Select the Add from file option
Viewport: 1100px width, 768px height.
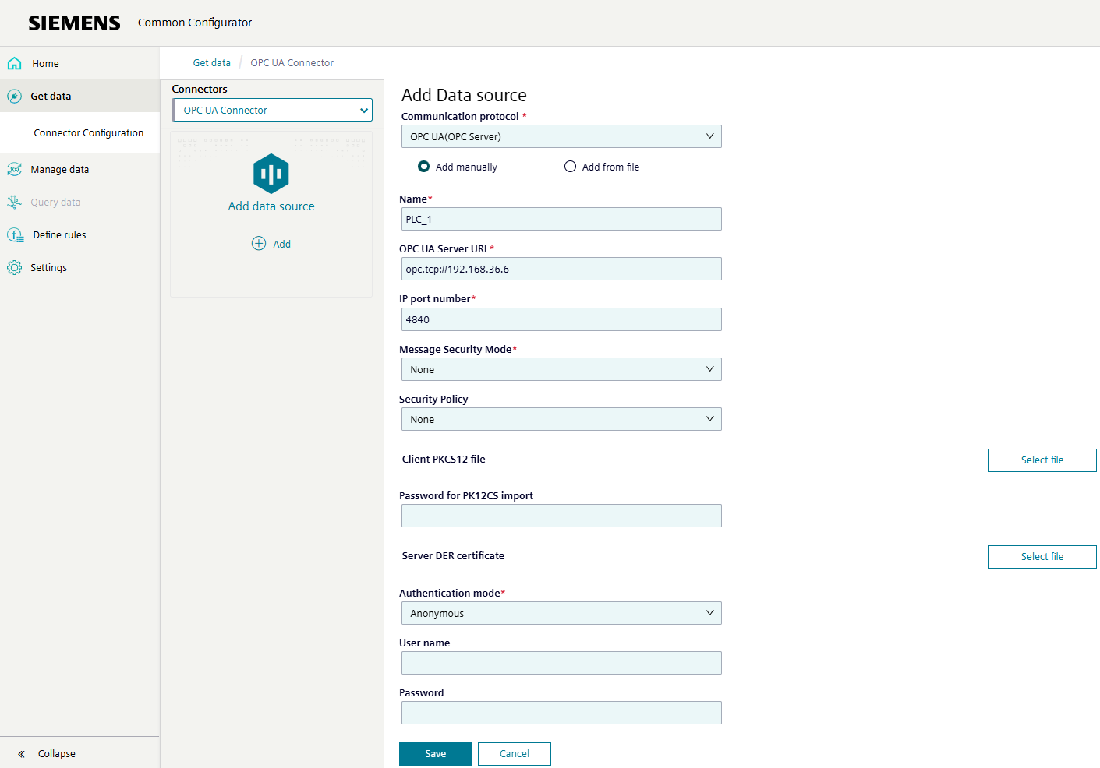point(571,167)
